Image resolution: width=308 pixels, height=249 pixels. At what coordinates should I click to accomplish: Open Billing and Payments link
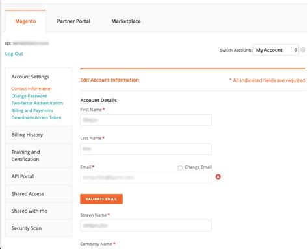point(32,110)
